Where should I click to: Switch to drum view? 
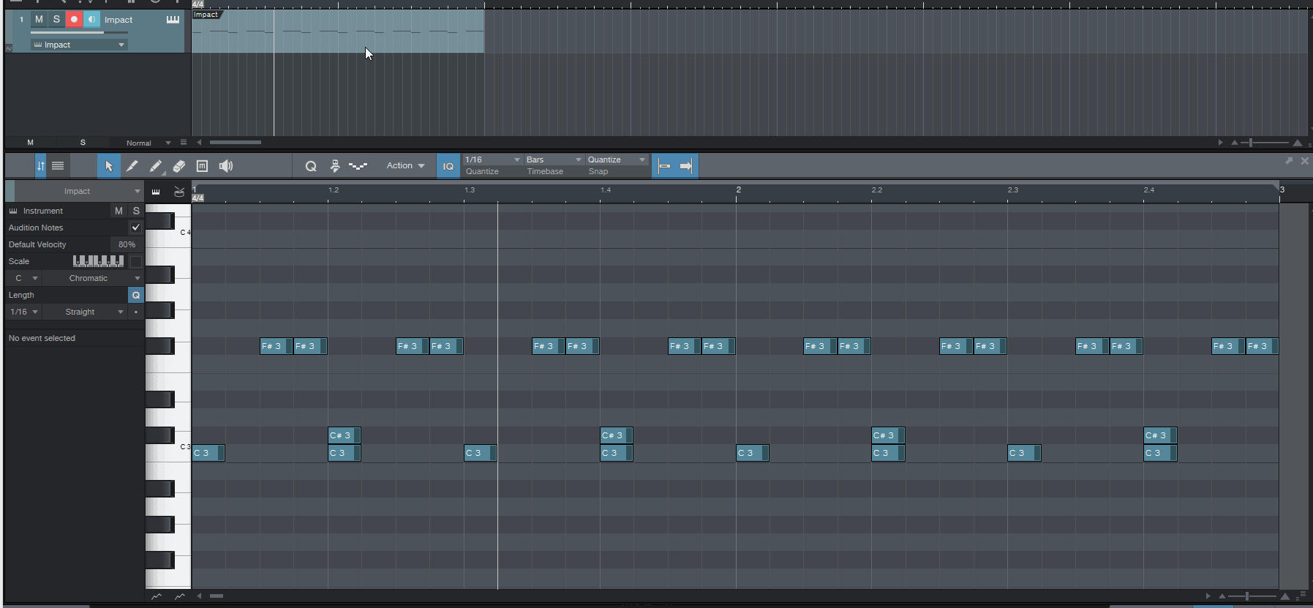pos(179,192)
